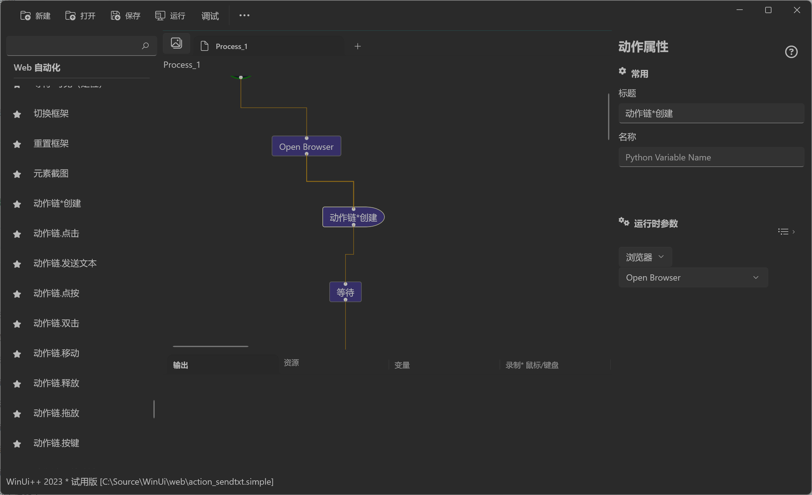Start debugging with the 调试 icon

[x=210, y=15]
